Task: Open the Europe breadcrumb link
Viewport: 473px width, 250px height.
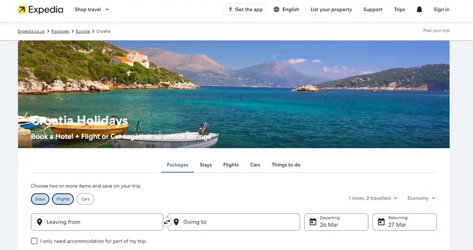Action: click(x=83, y=31)
